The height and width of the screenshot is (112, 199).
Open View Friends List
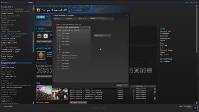pos(185,106)
